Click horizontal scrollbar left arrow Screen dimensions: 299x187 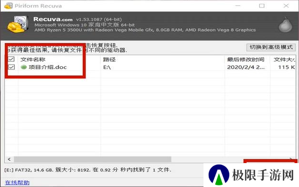(9, 159)
